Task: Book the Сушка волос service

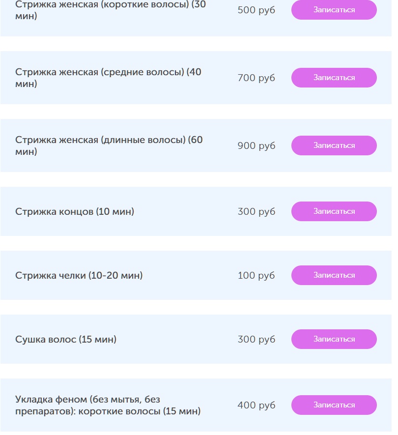Action: [x=334, y=339]
